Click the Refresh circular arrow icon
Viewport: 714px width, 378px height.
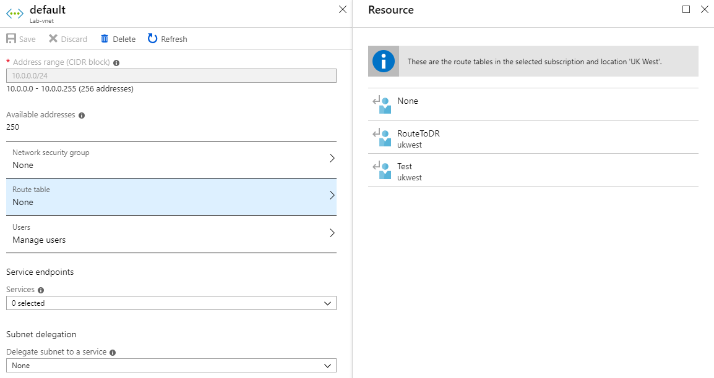pyautogui.click(x=153, y=39)
